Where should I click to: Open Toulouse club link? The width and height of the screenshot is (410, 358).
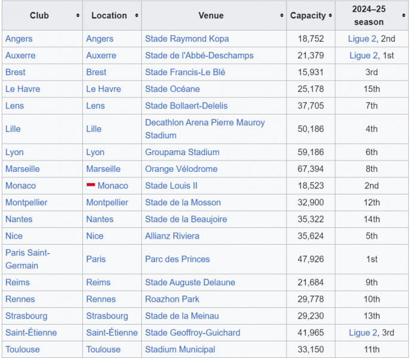pos(23,349)
